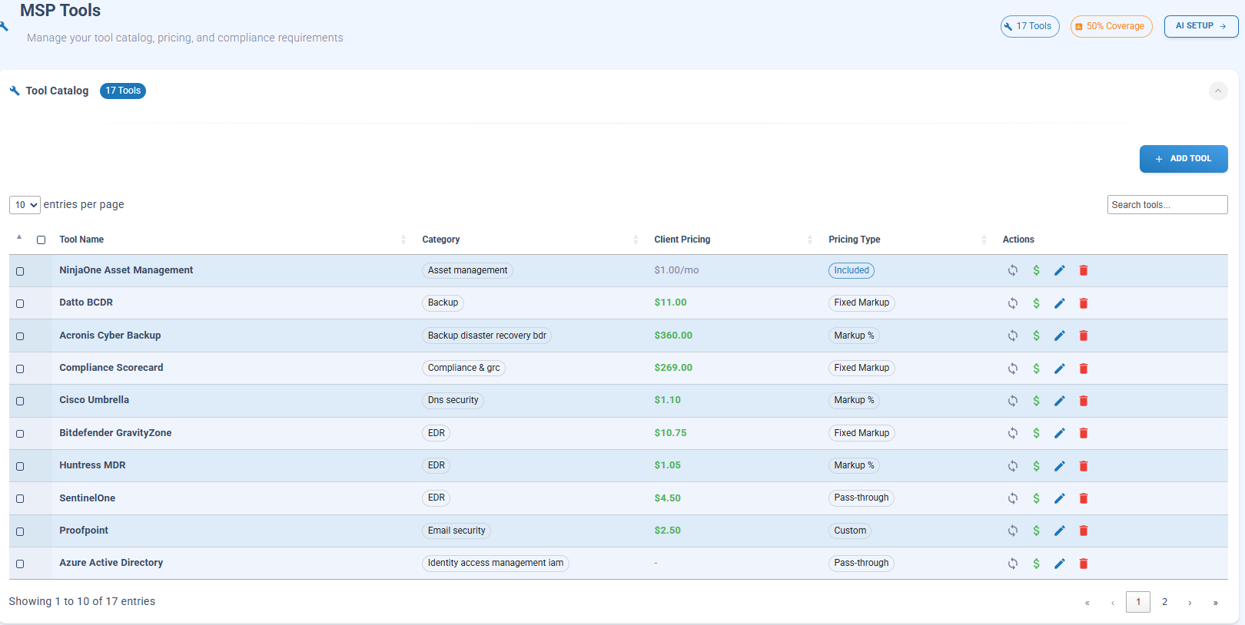Viewport: 1245px width, 625px height.
Task: Check the Datto BCDR row checkbox
Action: tap(20, 303)
